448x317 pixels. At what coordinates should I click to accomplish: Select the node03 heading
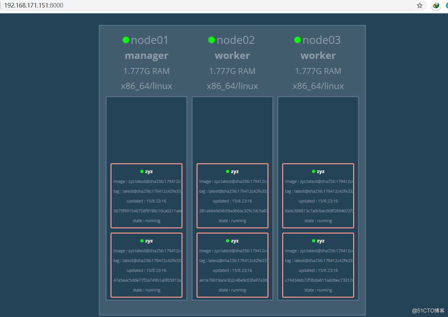[322, 40]
